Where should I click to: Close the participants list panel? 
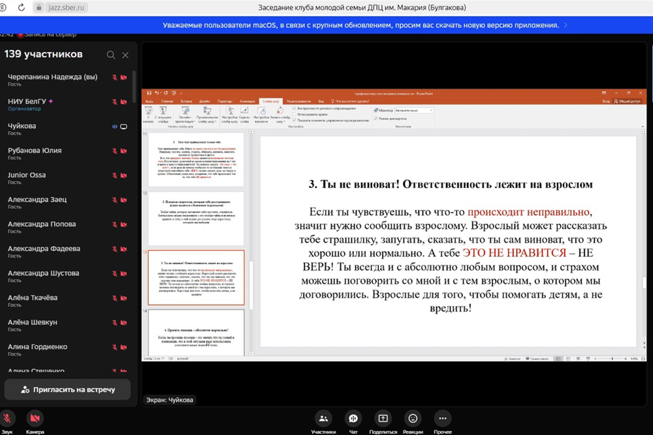point(125,55)
